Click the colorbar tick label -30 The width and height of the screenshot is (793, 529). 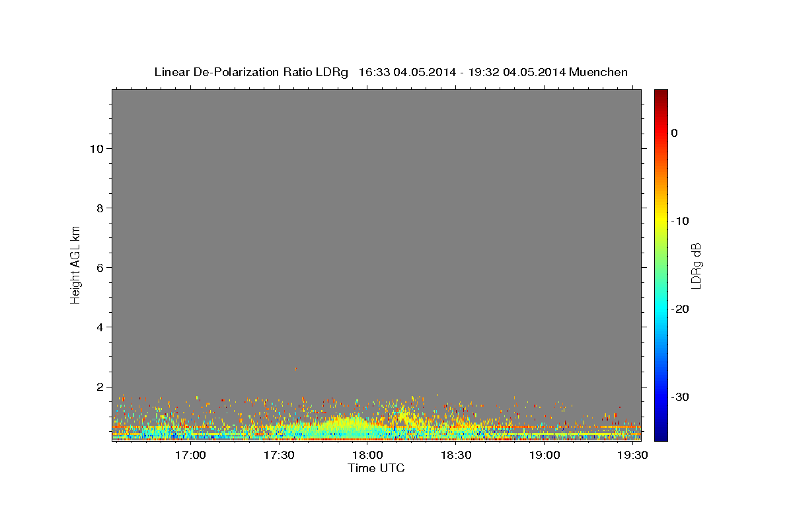point(679,397)
